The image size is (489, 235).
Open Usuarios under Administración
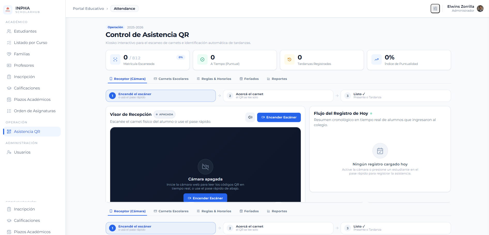click(32, 152)
